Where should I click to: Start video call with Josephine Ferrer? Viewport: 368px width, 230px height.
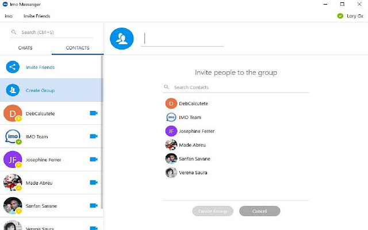[x=94, y=159]
